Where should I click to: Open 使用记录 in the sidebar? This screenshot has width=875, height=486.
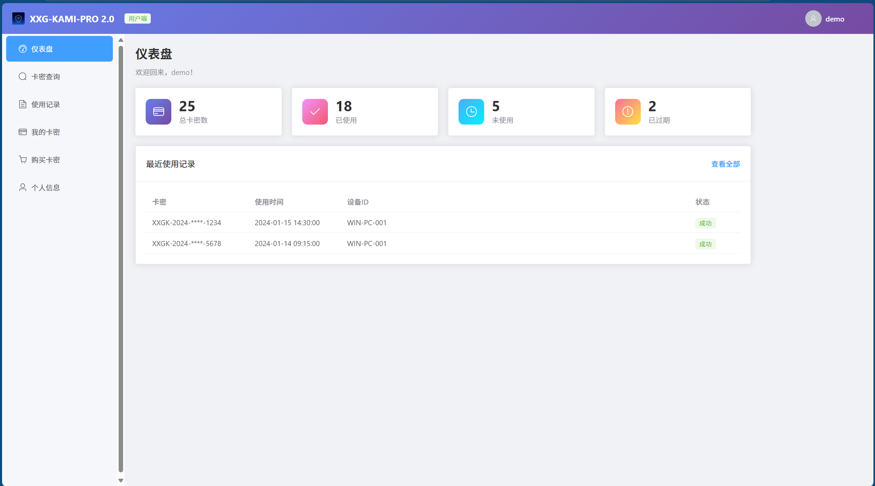pos(45,104)
